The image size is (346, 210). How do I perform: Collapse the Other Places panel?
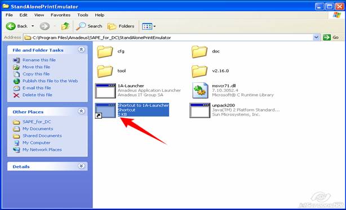coord(81,111)
